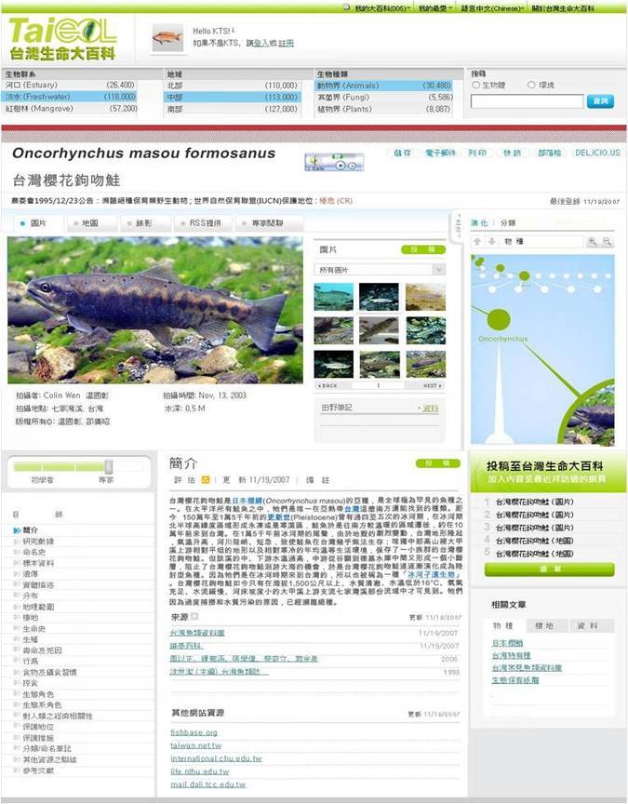
Task: Click the 儲存 button
Action: (403, 153)
